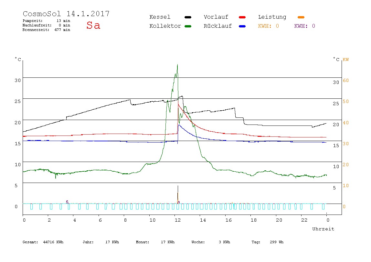Click the "Gesamt:" footer label

30,242
